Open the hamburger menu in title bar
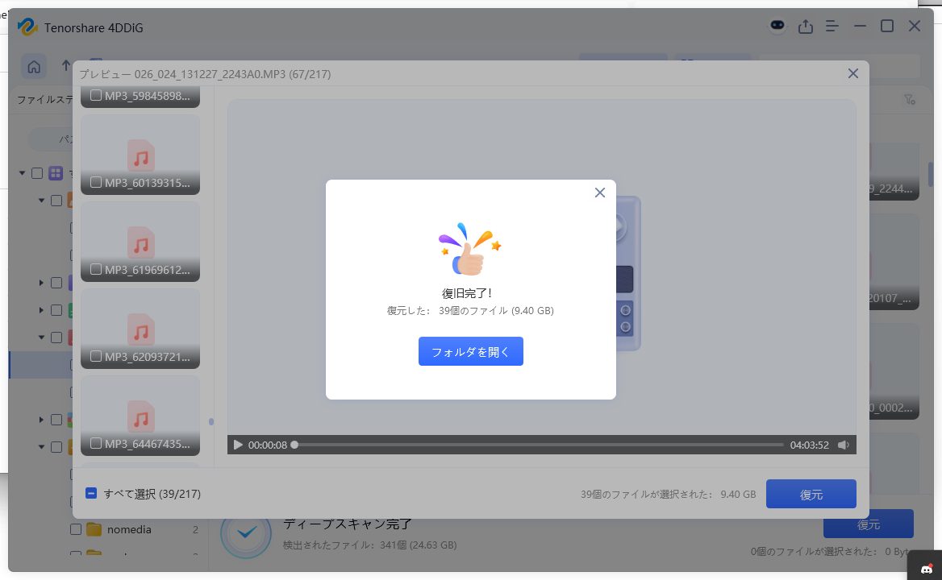The image size is (942, 580). [833, 27]
